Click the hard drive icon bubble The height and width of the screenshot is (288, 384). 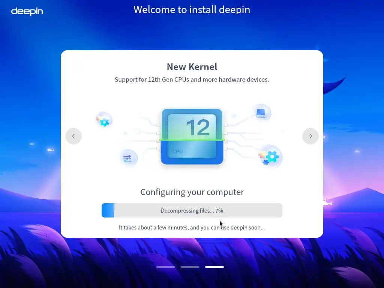pos(261,113)
